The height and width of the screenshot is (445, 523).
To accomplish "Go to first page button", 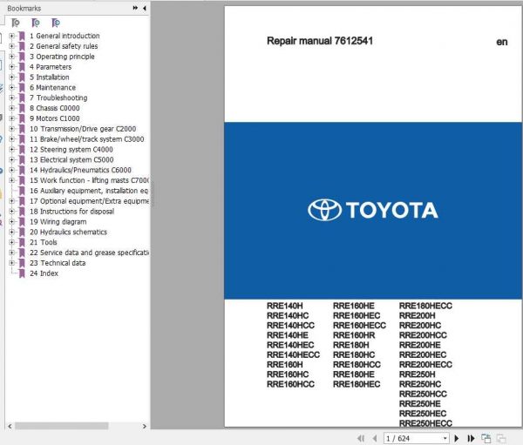I will tap(361, 438).
